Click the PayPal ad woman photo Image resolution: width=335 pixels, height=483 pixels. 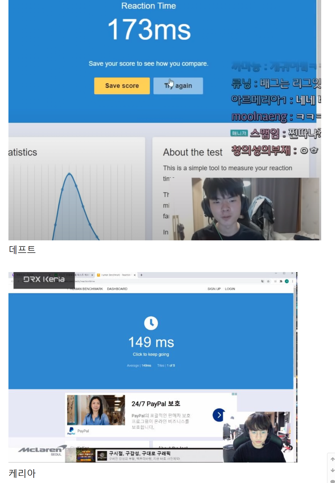tap(96, 410)
